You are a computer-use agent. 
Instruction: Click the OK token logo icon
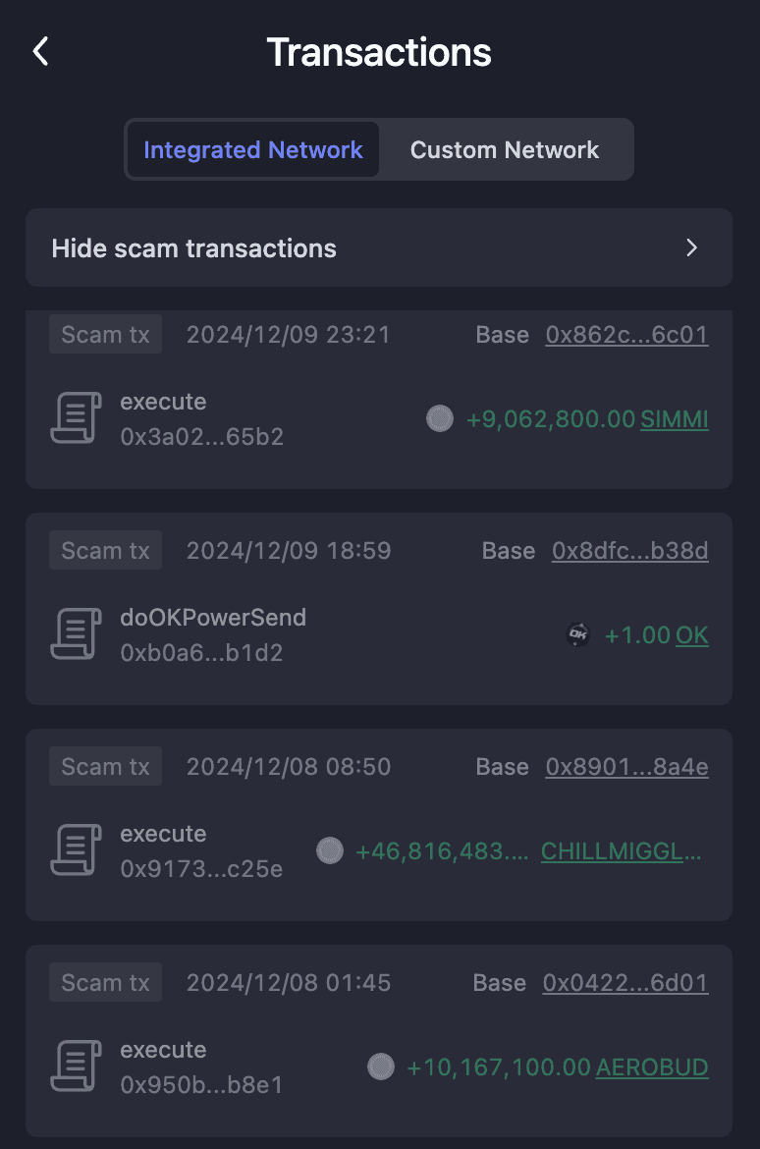(578, 635)
